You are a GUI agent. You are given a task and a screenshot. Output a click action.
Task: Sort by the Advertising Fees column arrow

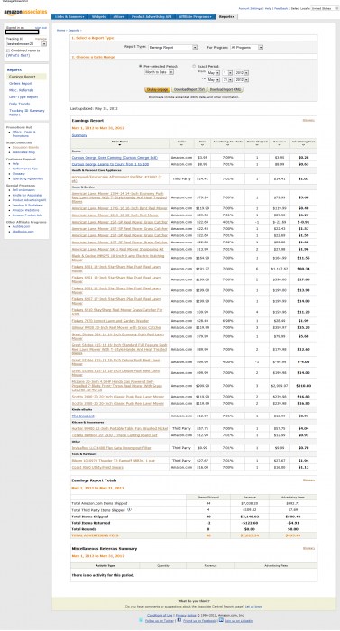pyautogui.click(x=303, y=145)
